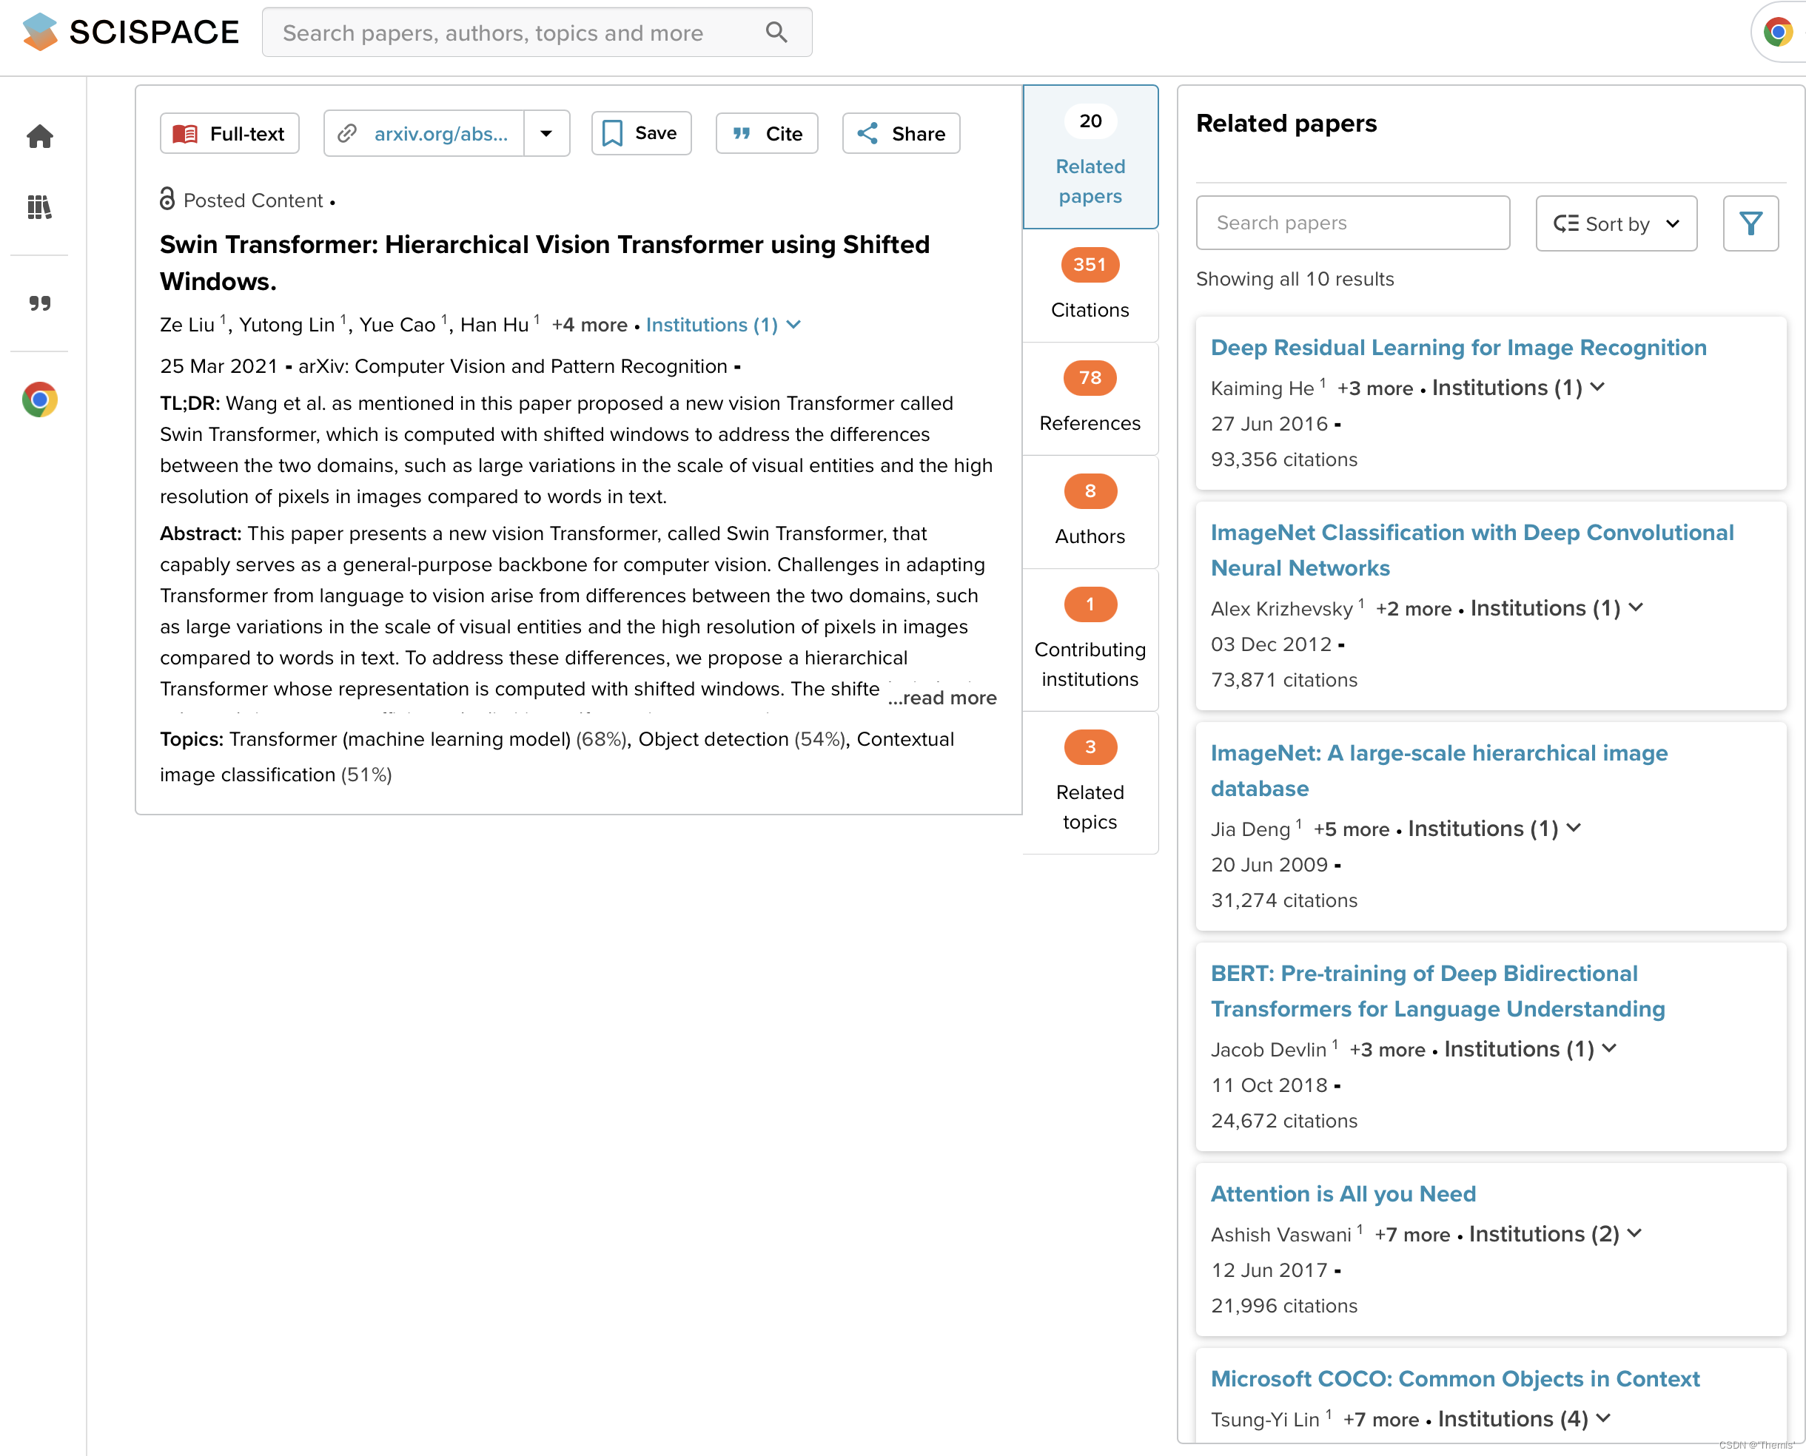This screenshot has height=1456, width=1806.
Task: Open the BERT pre-training paper
Action: (x=1437, y=991)
